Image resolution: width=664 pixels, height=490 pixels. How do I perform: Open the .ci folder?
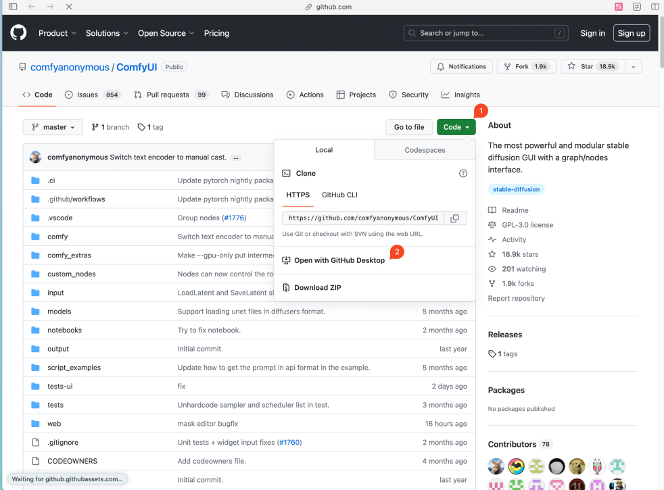51,180
